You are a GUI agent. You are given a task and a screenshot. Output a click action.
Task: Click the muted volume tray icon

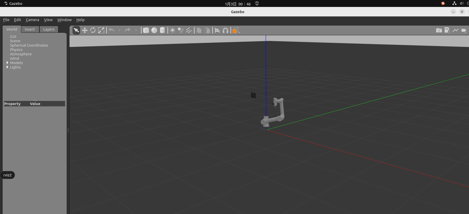462,4
